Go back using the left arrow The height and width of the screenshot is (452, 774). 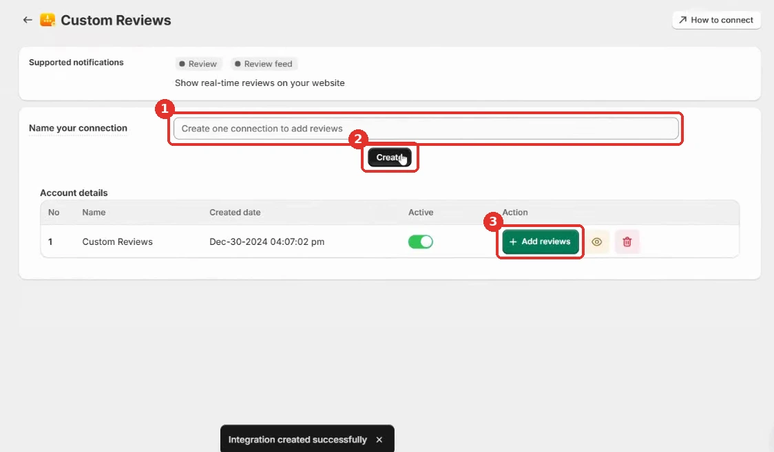(x=28, y=20)
